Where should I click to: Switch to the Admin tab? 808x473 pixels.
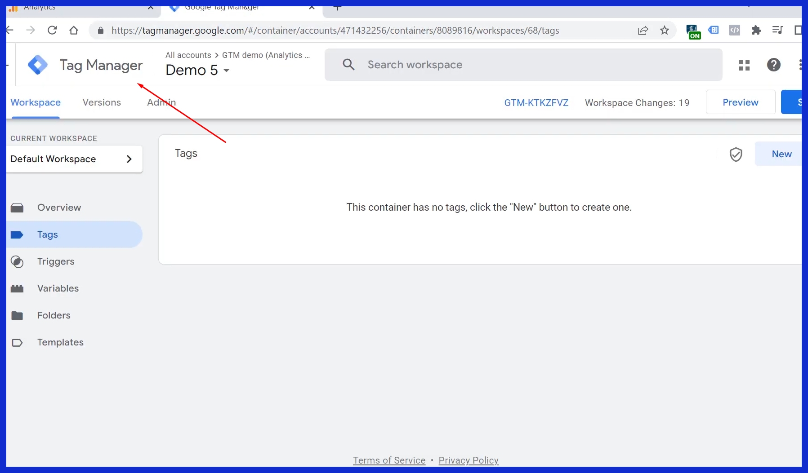pos(161,102)
